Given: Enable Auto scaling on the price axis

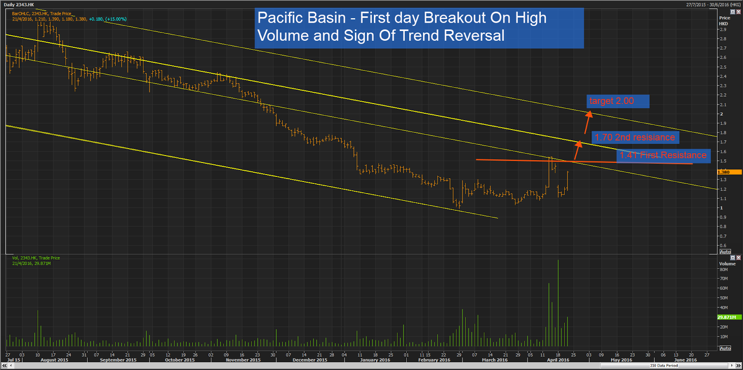Looking at the screenshot, I should pos(725,252).
